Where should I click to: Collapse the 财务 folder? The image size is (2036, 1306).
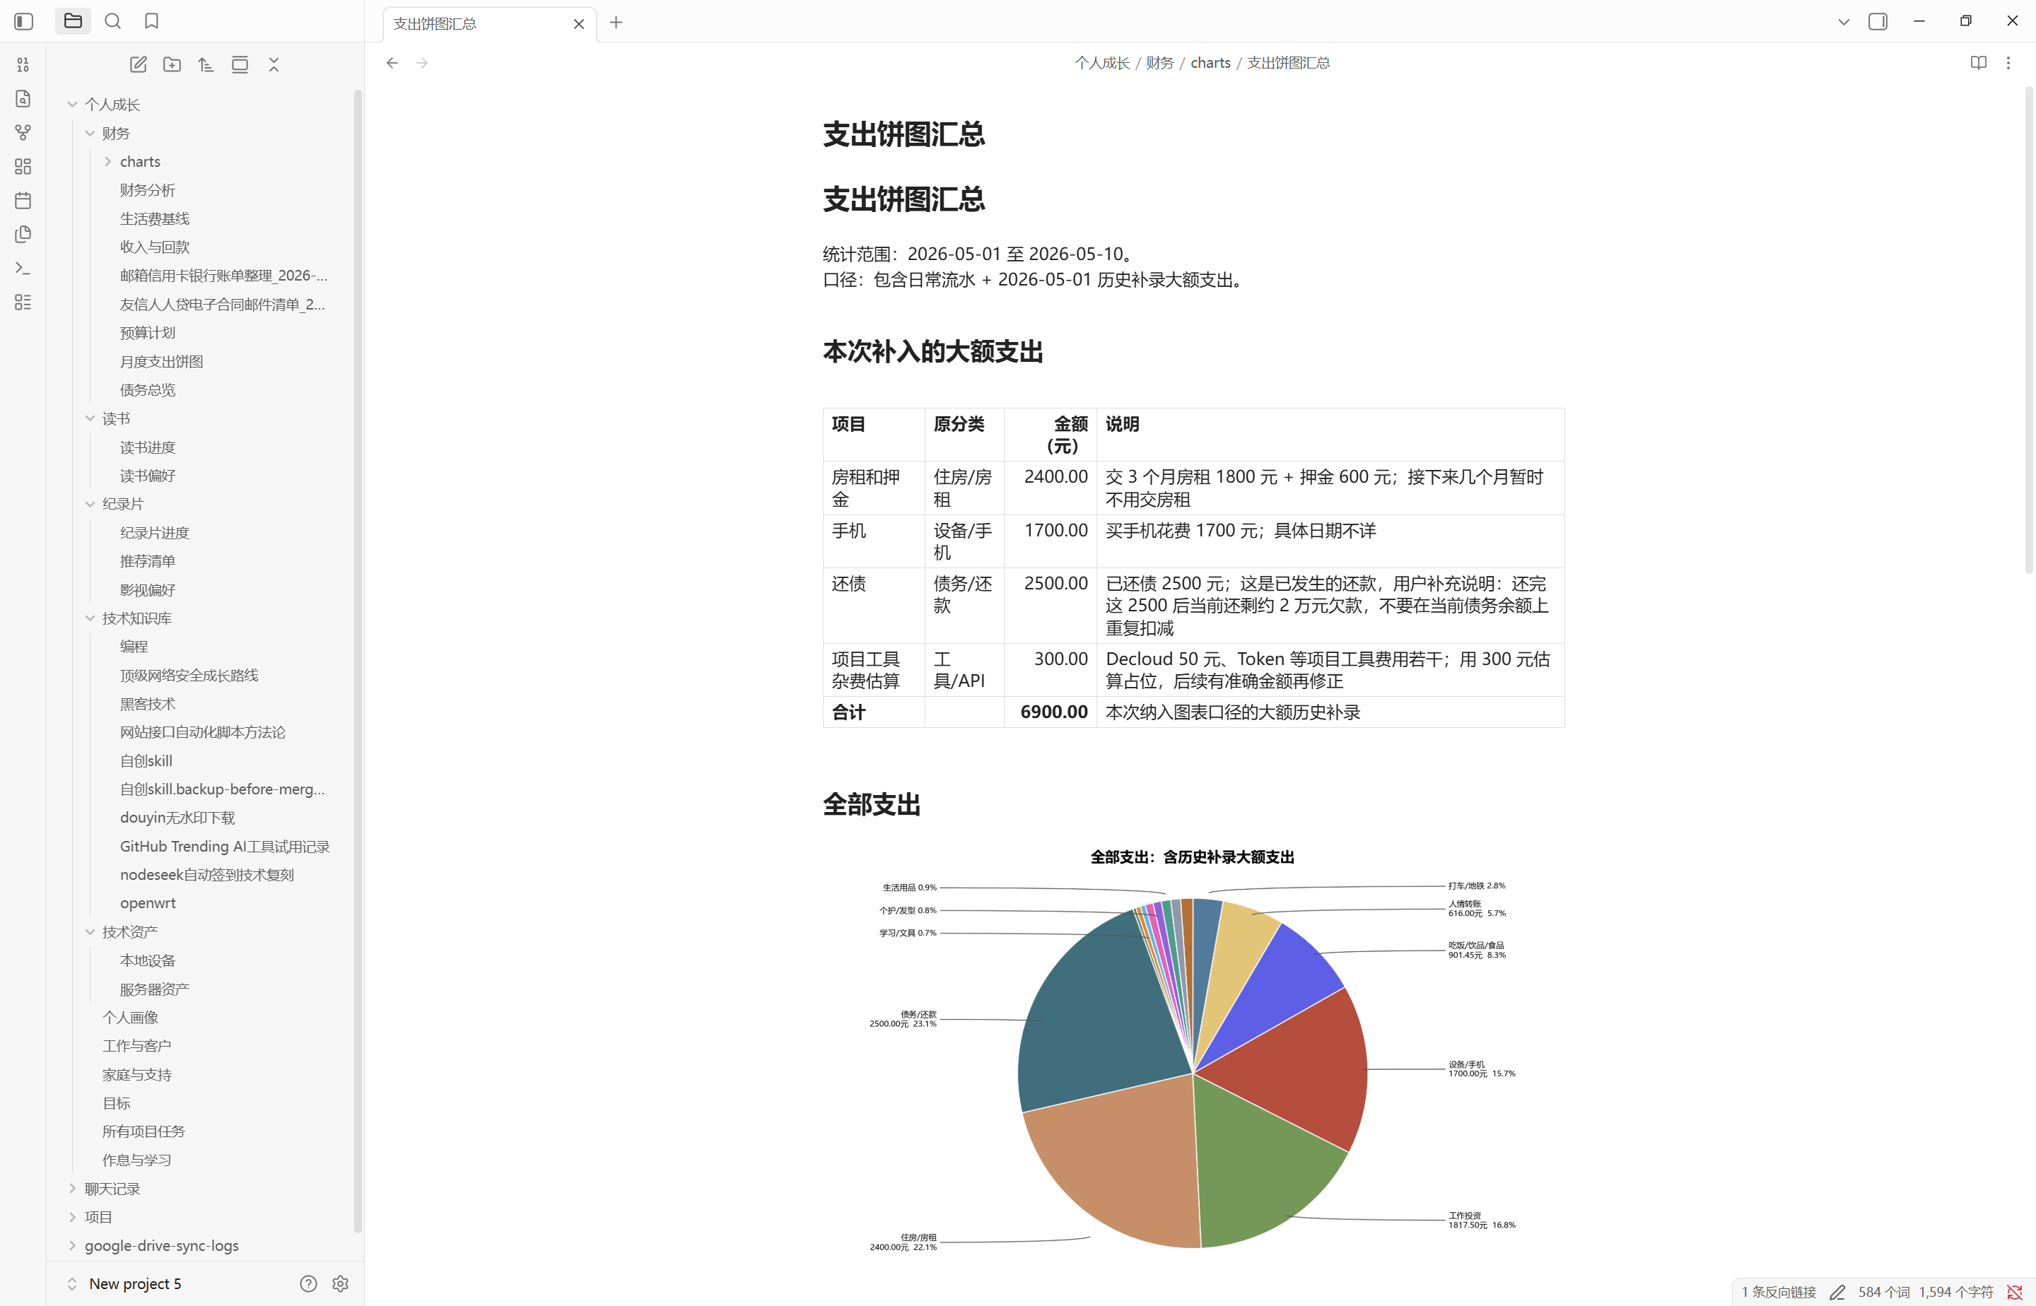(x=90, y=133)
